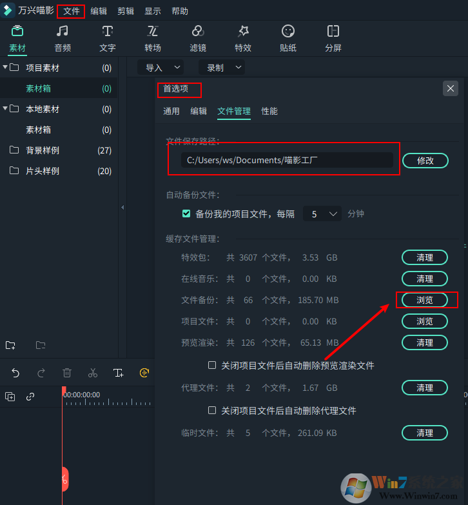The height and width of the screenshot is (505, 468).
Task: Click the yellow audio waveform icon
Action: 144,373
